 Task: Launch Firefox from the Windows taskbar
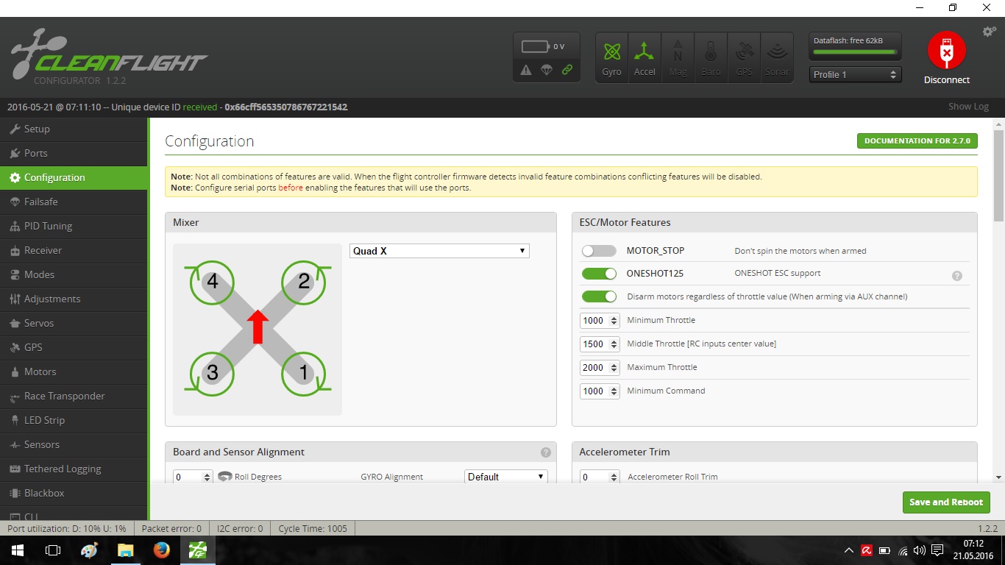coord(161,550)
